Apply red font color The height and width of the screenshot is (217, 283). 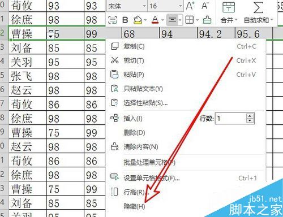(x=155, y=20)
